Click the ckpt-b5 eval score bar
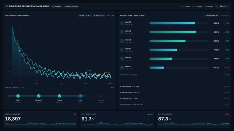234x131 pixels. click(179, 23)
